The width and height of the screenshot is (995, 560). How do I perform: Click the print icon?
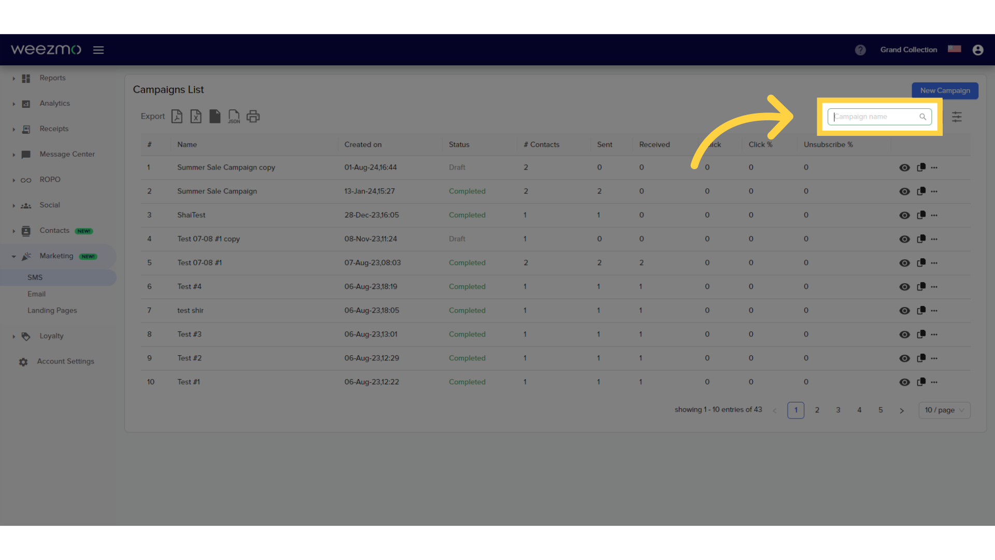[x=253, y=116]
